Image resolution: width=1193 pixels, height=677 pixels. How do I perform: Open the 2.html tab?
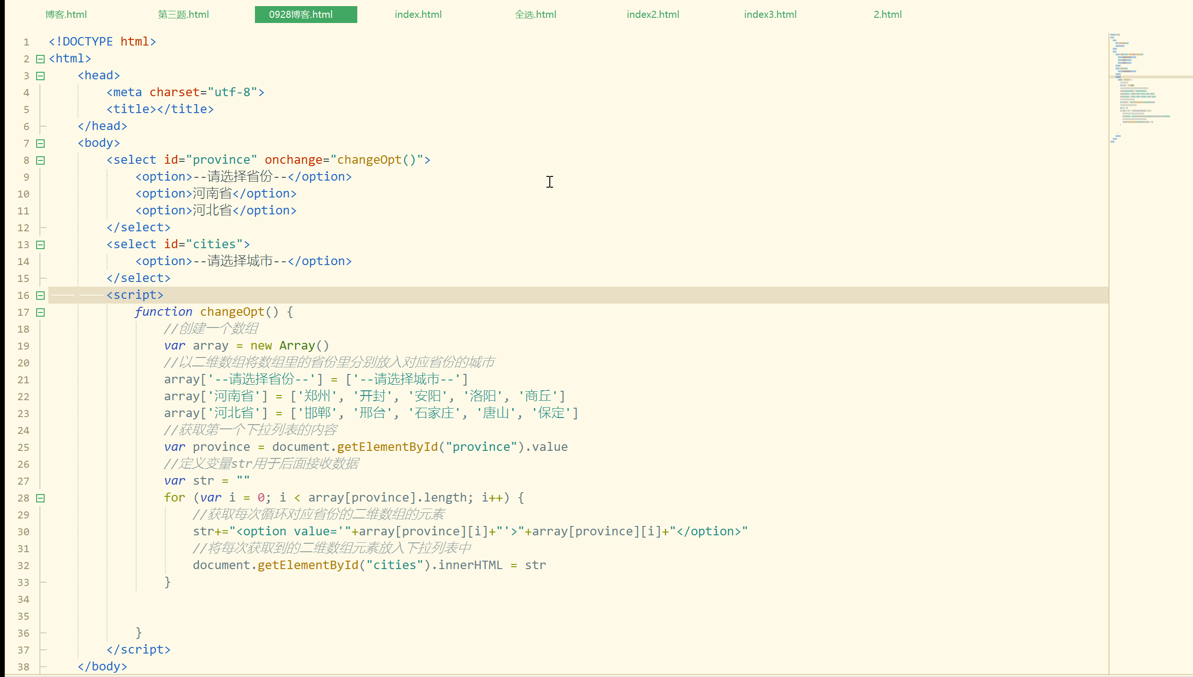(887, 15)
